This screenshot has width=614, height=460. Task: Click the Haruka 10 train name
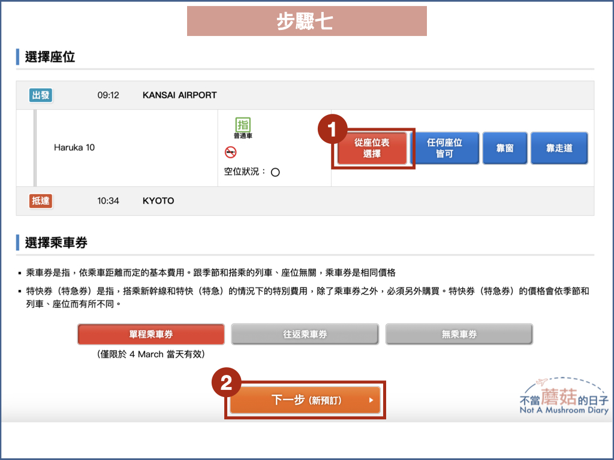[74, 148]
